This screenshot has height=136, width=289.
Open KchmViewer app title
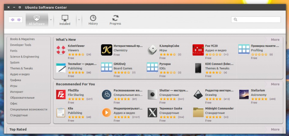click(x=76, y=46)
